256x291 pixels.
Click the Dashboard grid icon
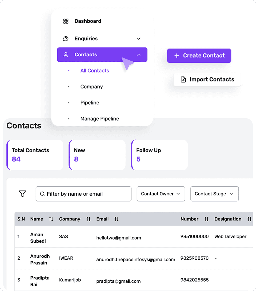click(x=66, y=21)
